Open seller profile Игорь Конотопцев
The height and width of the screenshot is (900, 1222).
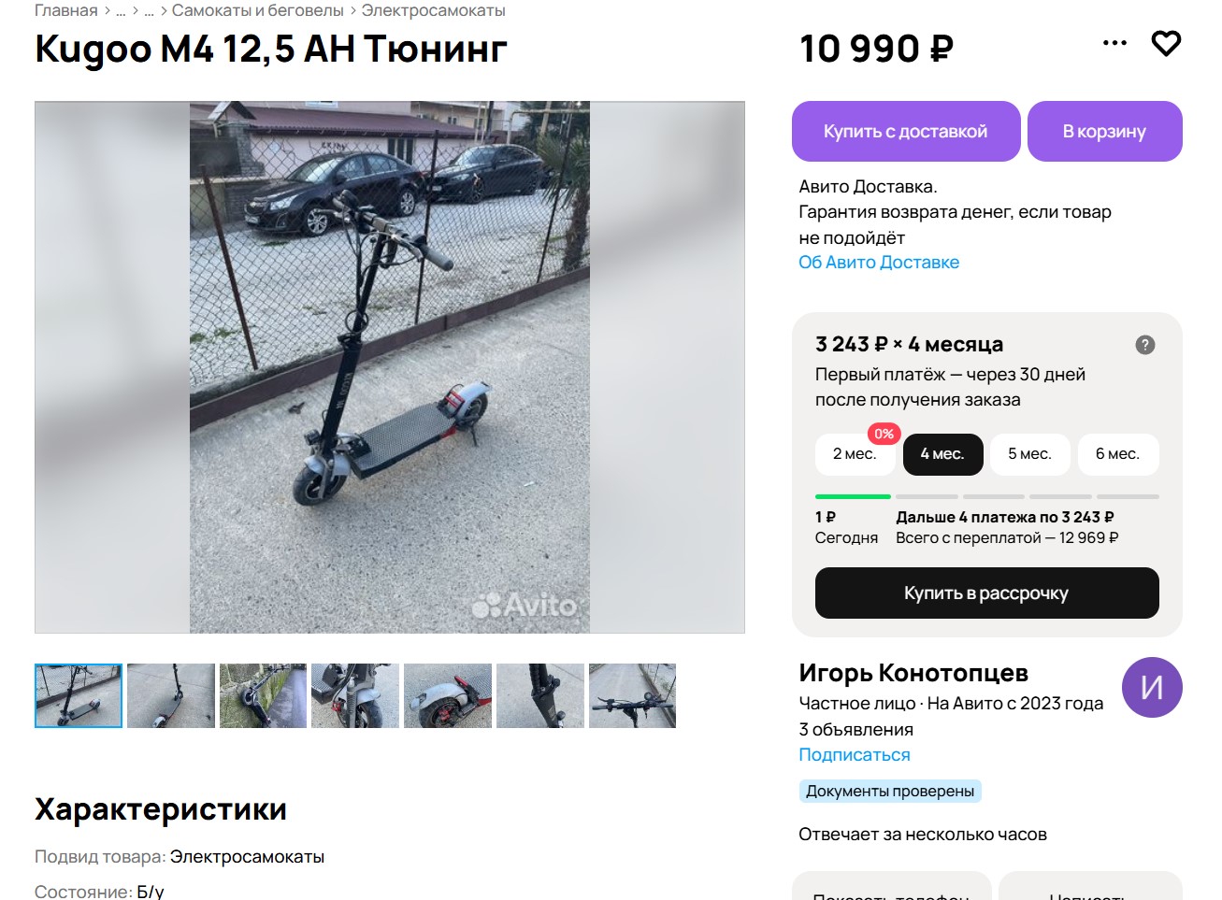pyautogui.click(x=913, y=673)
